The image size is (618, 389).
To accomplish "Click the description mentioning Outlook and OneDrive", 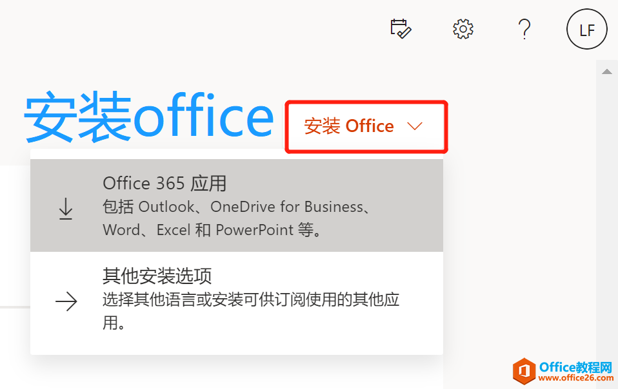I will pyautogui.click(x=236, y=207).
